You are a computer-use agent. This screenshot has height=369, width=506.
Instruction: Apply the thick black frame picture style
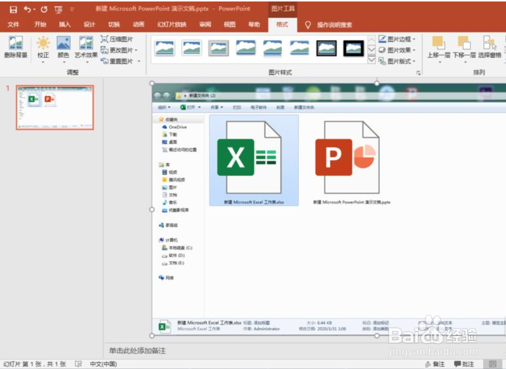[353, 48]
